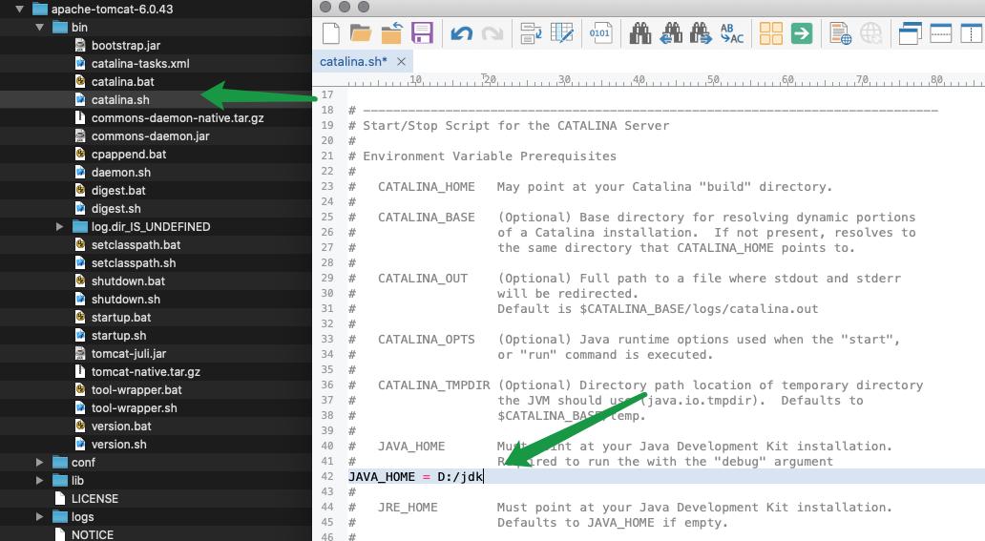Select shutdown.bat in the tree
The height and width of the screenshot is (541, 985).
coord(128,281)
